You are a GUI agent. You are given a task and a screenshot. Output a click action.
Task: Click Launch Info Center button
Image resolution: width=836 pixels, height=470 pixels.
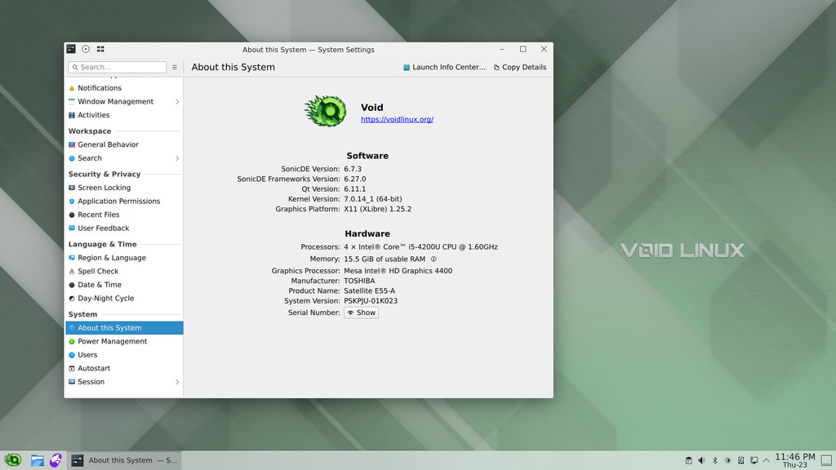click(x=444, y=67)
